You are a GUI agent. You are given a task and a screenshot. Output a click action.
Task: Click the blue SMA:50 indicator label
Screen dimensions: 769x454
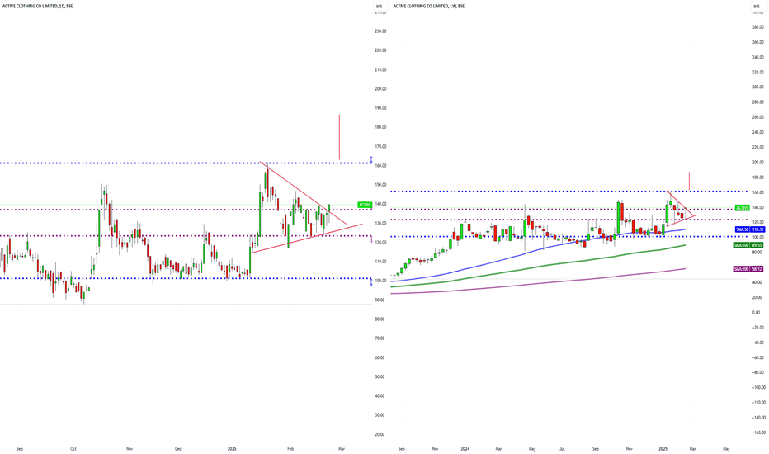742,229
